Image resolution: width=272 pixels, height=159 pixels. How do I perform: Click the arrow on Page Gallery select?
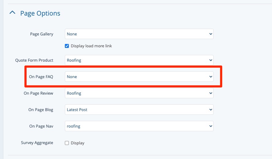click(x=211, y=34)
